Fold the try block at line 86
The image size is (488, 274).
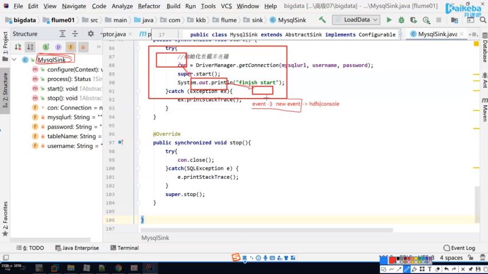click(138, 48)
